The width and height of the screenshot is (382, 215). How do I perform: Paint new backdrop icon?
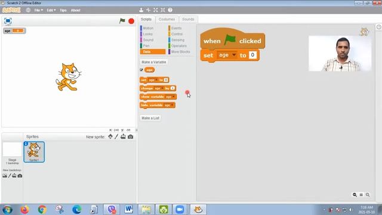click(10, 176)
